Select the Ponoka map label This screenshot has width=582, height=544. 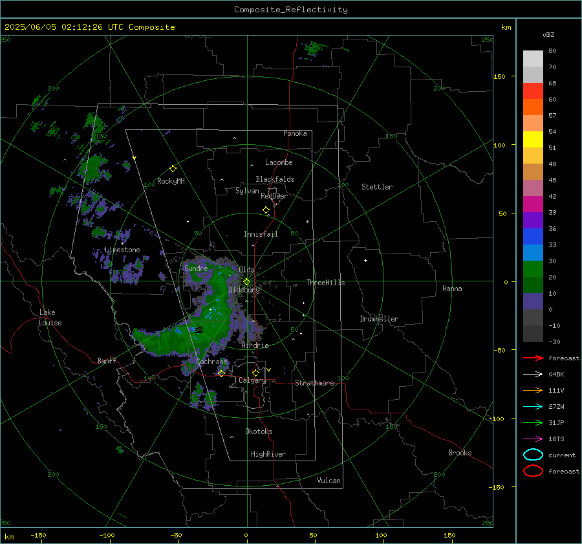295,133
